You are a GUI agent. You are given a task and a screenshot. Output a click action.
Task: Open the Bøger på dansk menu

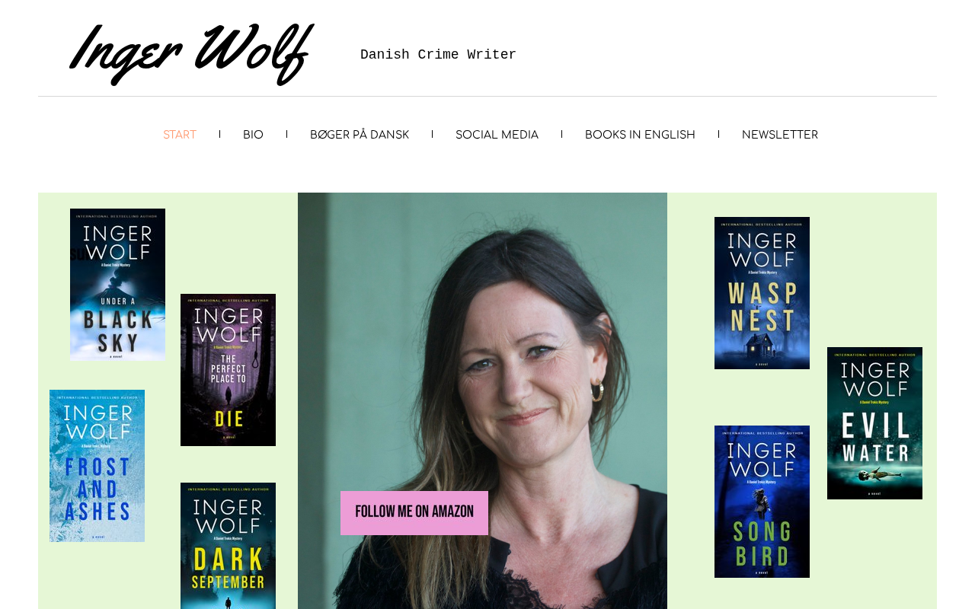point(360,135)
